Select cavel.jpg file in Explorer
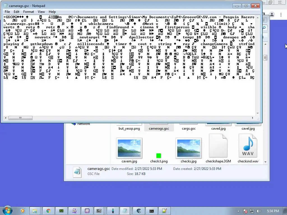Viewport: 287px width, 215px height. point(248,128)
